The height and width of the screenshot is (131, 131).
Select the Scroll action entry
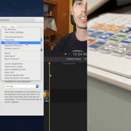[x=21, y=53]
